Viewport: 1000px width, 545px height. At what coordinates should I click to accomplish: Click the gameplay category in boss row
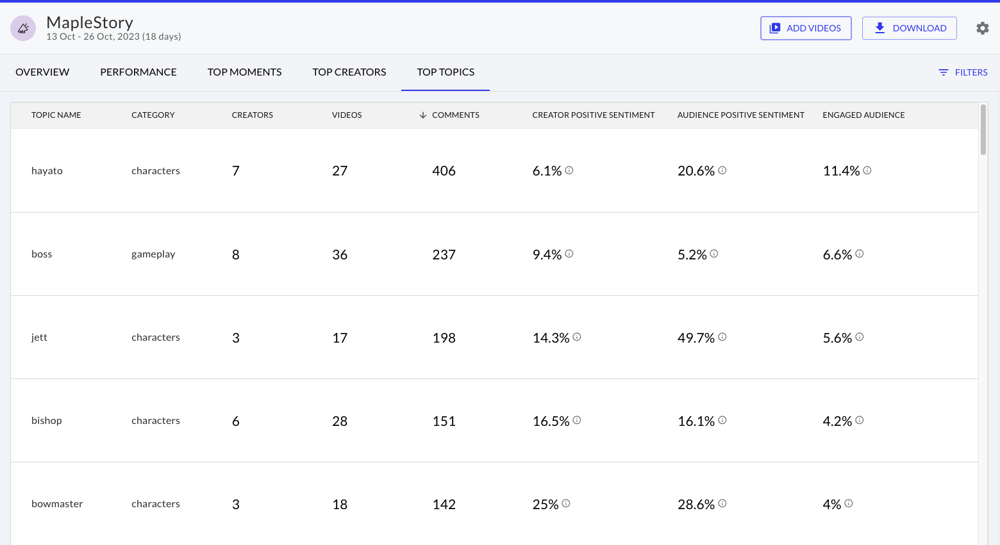(153, 254)
